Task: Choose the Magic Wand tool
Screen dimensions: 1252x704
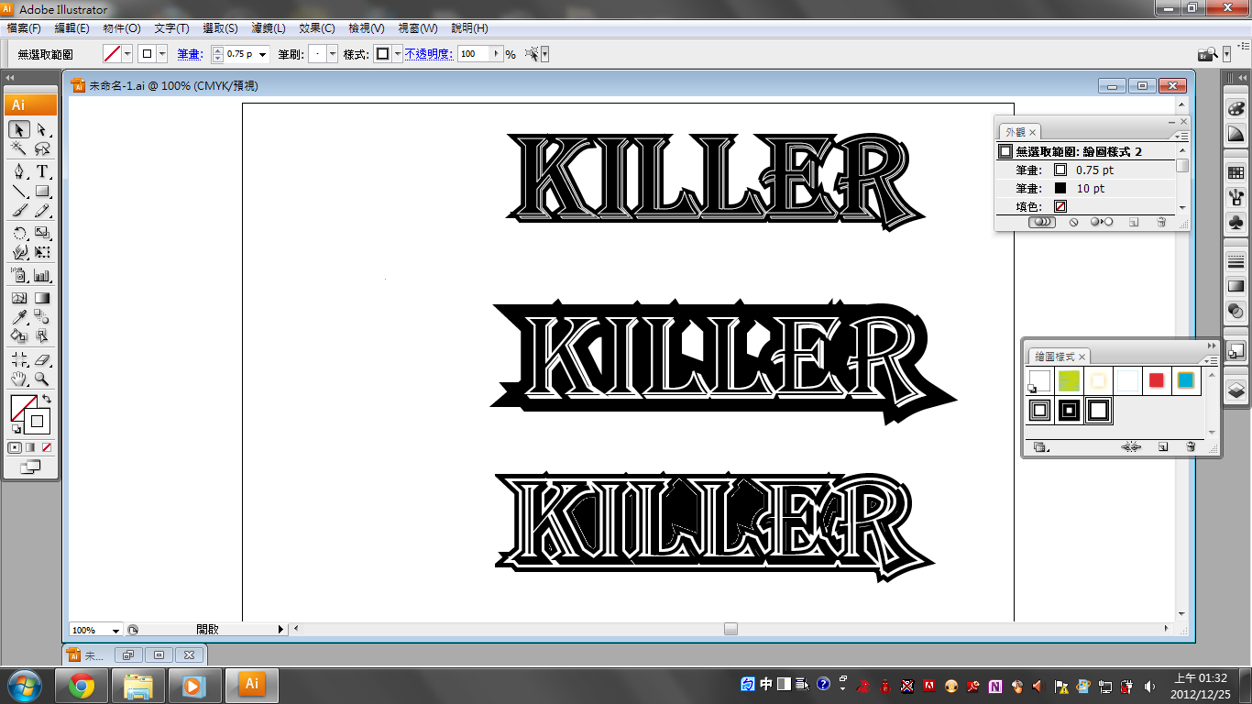Action: (19, 149)
